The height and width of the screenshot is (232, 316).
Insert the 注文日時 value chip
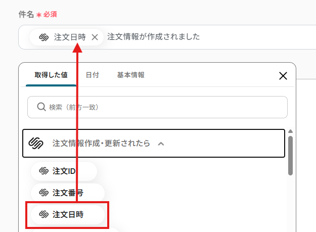click(x=68, y=214)
